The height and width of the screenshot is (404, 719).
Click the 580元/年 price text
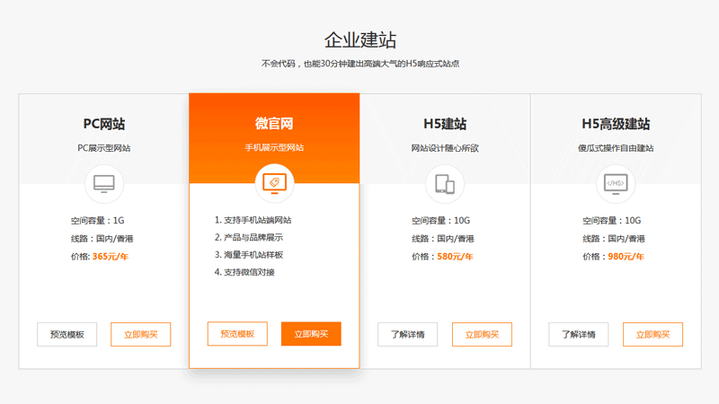[455, 257]
